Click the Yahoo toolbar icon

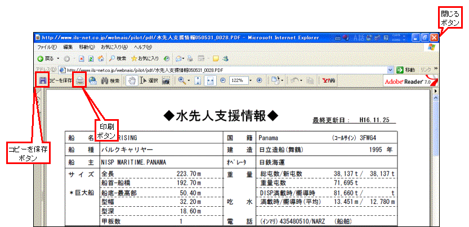point(328,81)
